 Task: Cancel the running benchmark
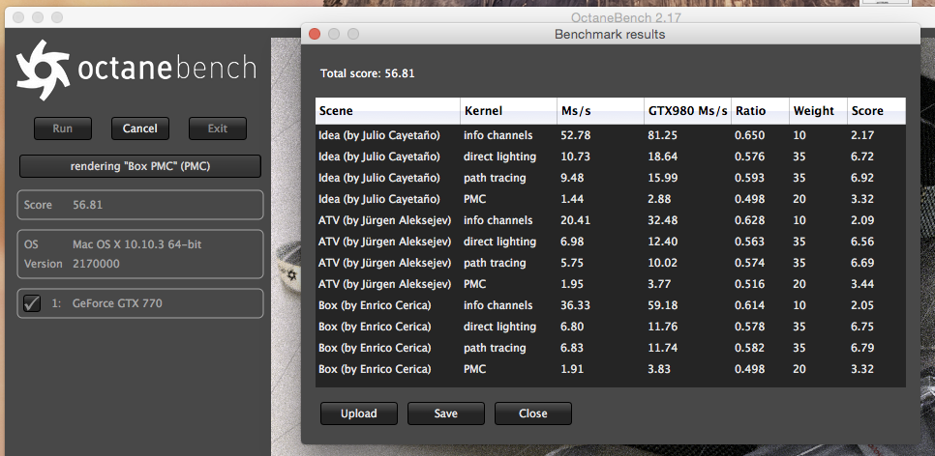(x=139, y=128)
